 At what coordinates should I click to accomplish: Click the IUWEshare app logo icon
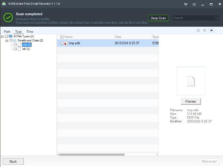coord(4,4)
